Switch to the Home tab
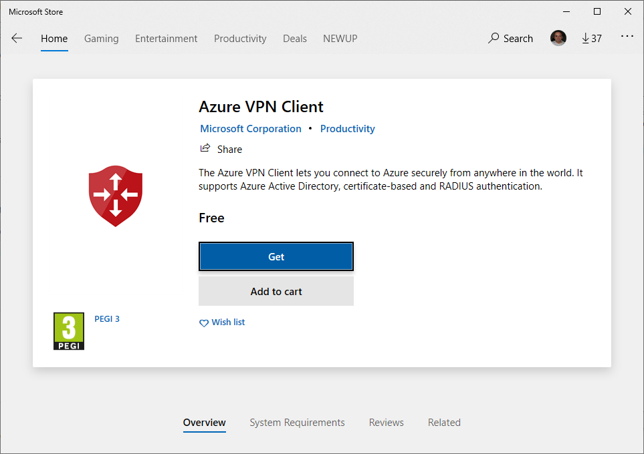This screenshot has height=454, width=644. click(x=54, y=39)
